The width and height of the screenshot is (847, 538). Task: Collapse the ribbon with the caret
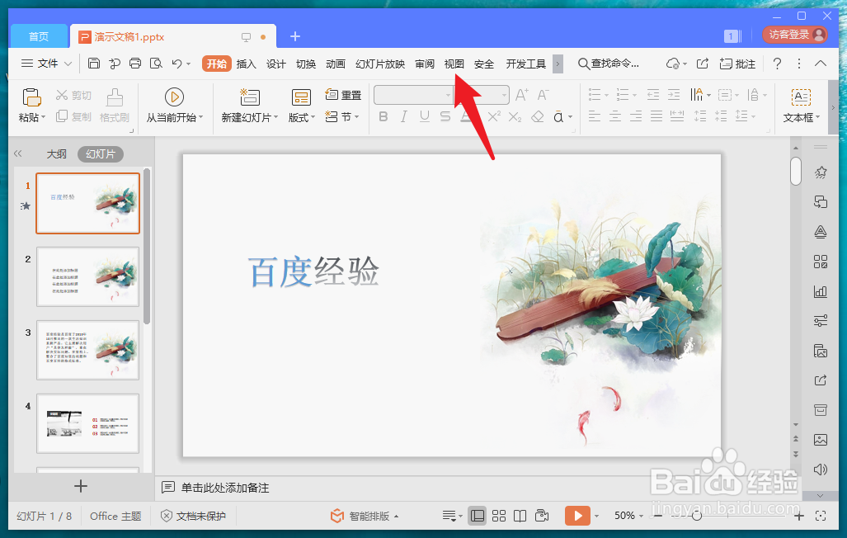pos(820,64)
